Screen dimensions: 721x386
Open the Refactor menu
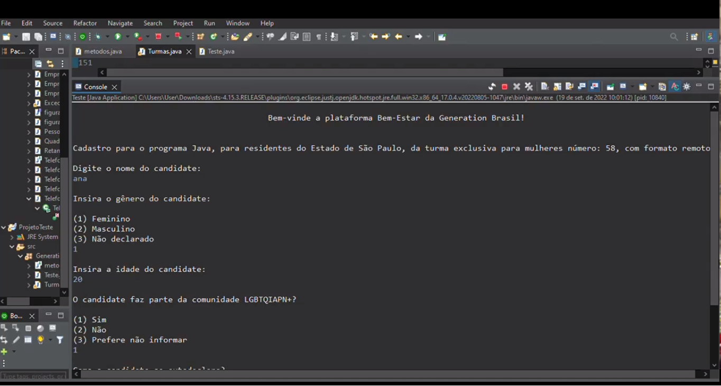(x=85, y=23)
